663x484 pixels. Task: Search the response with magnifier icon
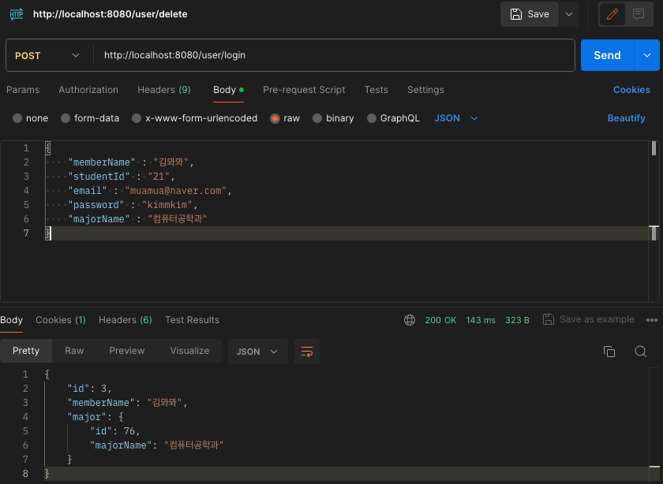point(641,352)
